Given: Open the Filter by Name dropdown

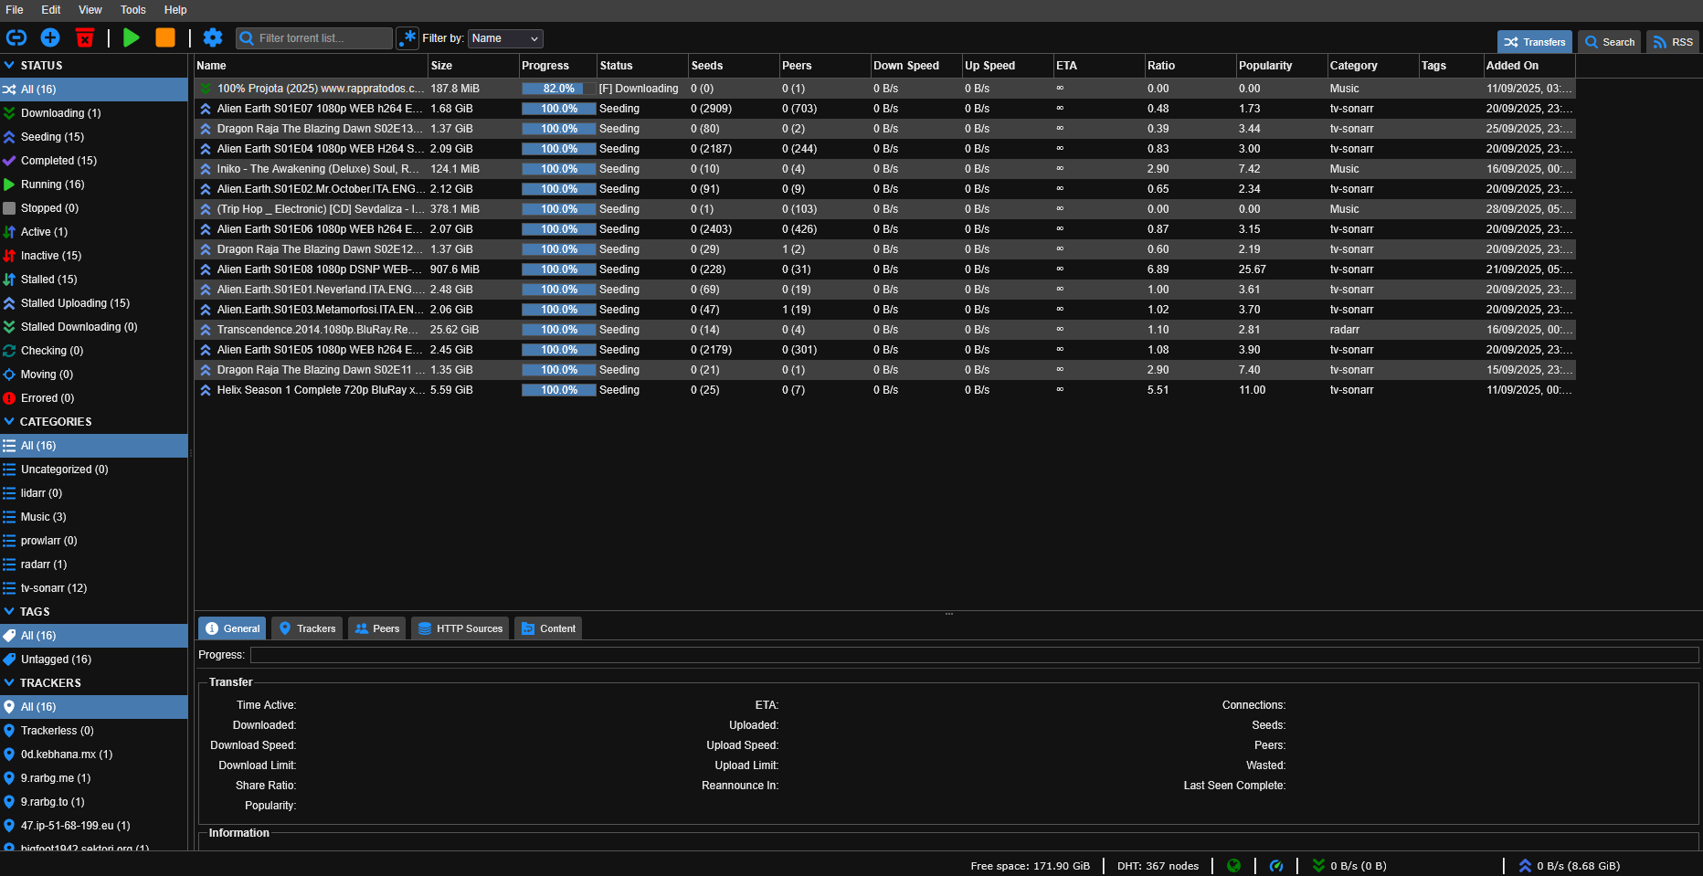Looking at the screenshot, I should pyautogui.click(x=505, y=38).
